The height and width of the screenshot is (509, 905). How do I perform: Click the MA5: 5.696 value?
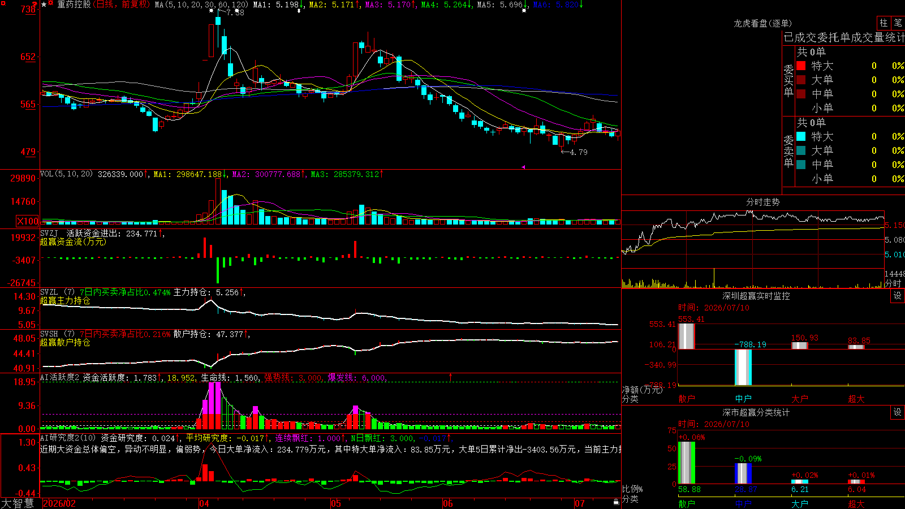point(500,5)
